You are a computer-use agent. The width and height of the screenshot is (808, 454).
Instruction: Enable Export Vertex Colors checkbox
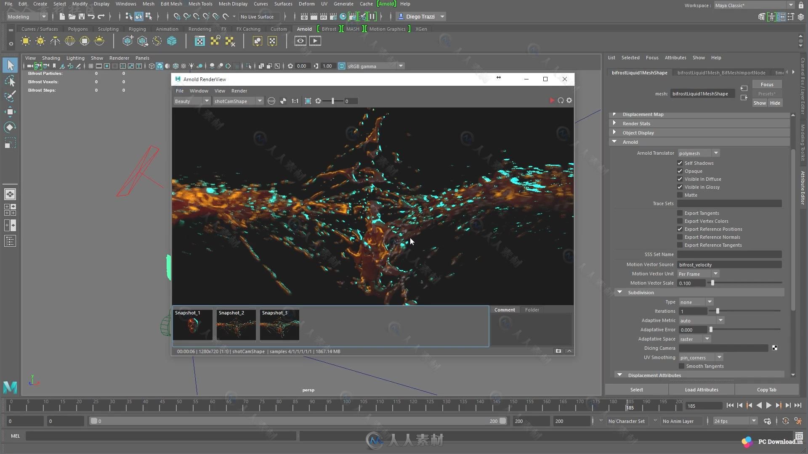point(680,221)
